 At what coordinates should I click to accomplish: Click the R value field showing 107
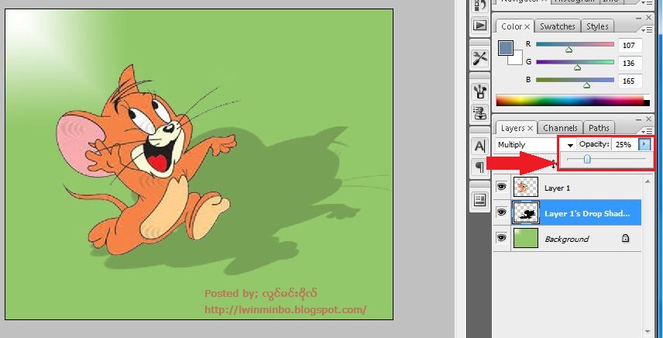pos(630,45)
